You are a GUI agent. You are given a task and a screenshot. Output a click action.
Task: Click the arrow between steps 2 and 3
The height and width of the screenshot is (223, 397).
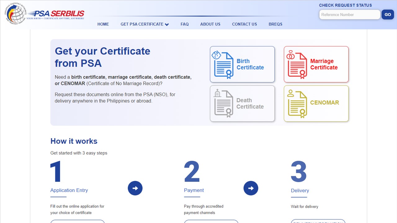click(251, 188)
